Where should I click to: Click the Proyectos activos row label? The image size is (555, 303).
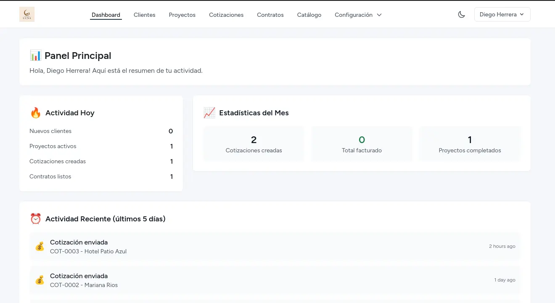click(x=53, y=146)
